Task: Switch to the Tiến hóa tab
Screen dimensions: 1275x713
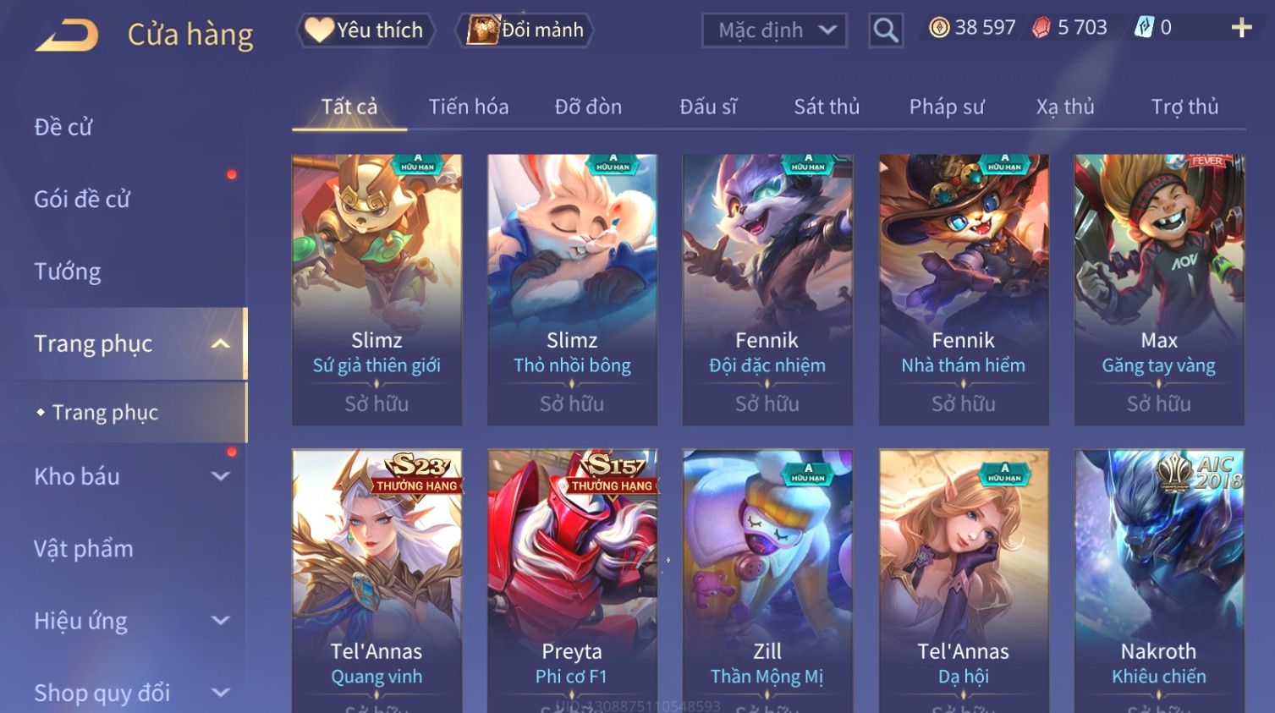Action: click(469, 107)
